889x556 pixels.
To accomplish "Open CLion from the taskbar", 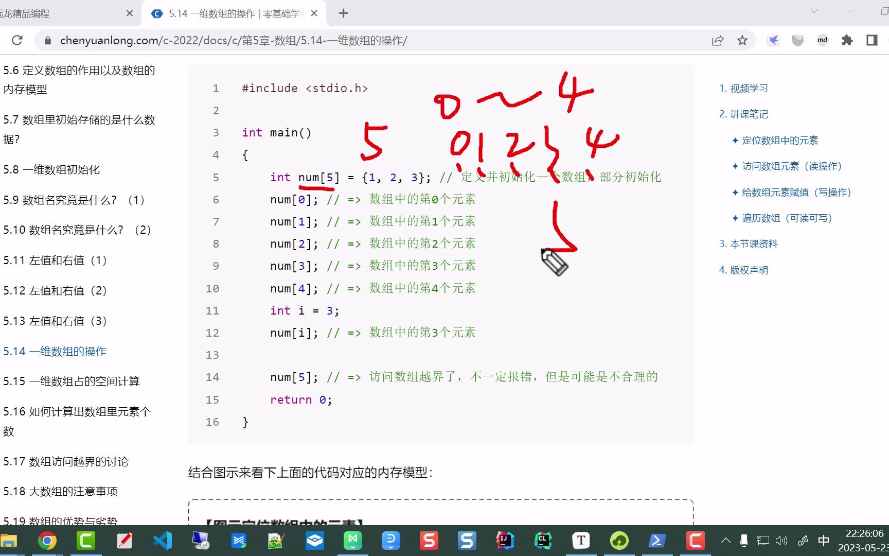I will [x=543, y=541].
